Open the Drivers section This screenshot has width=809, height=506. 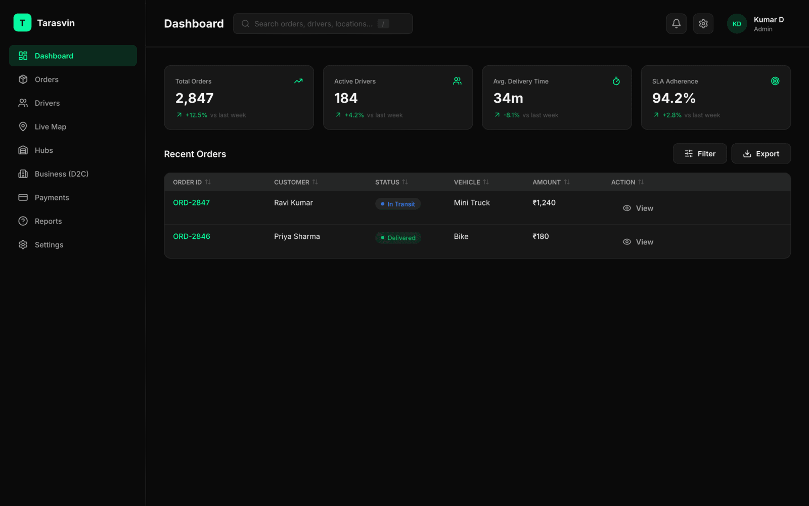pos(73,103)
